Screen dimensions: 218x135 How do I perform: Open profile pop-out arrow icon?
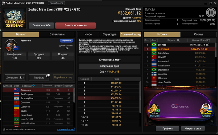[48, 75]
